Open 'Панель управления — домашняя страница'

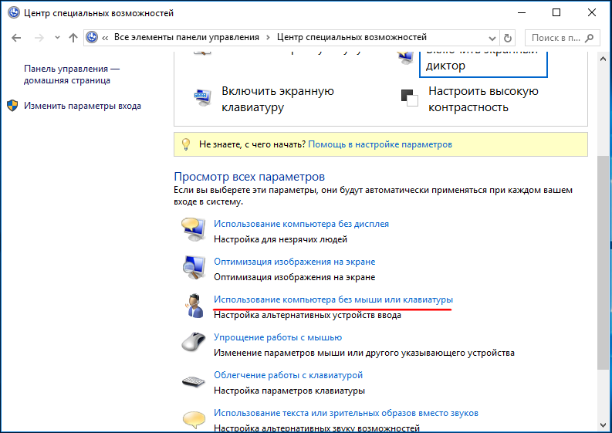coord(72,74)
